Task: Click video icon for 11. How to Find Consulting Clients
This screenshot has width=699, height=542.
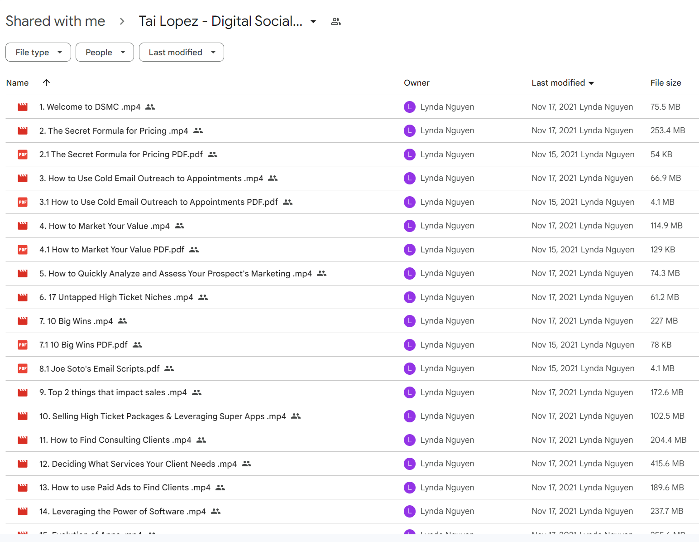Action: point(23,440)
